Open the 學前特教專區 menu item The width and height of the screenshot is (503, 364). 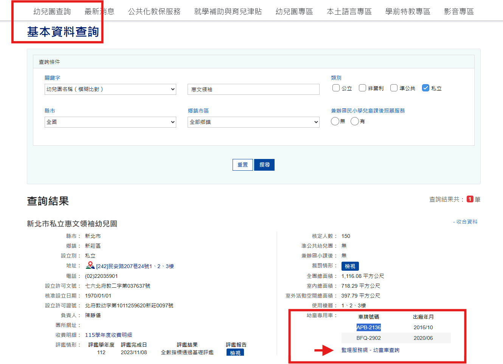408,11
